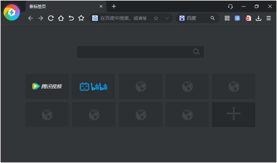The height and width of the screenshot is (163, 277).
Task: Open the downloads icon
Action: click(258, 18)
